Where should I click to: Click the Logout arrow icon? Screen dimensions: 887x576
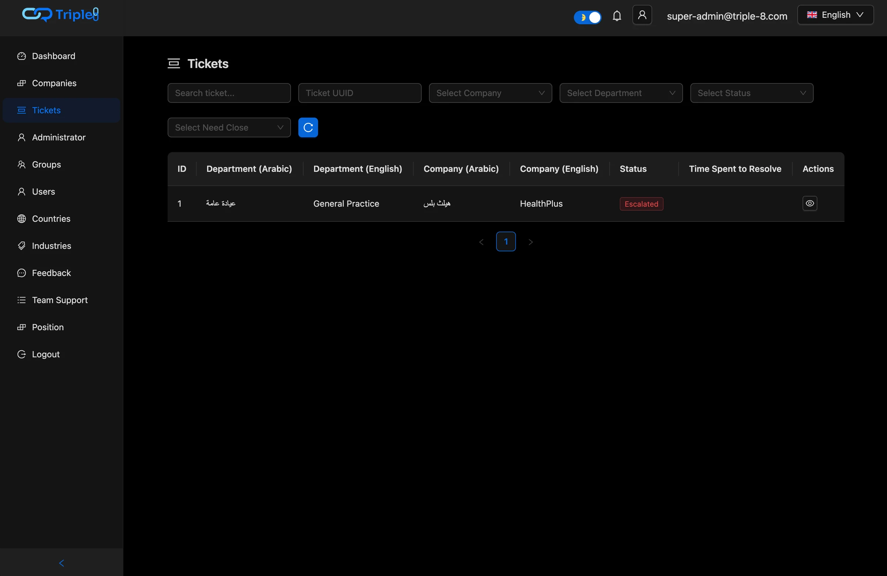[x=21, y=354]
